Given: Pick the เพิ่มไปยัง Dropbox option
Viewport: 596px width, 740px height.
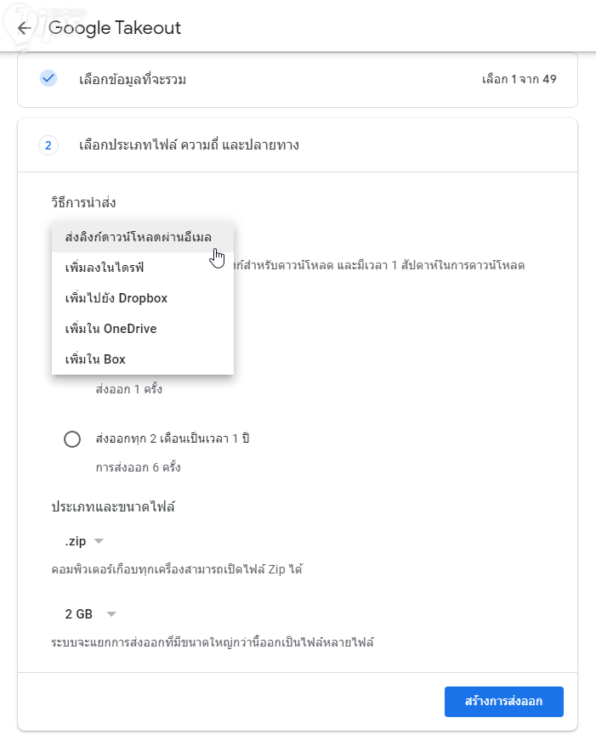Looking at the screenshot, I should click(x=116, y=298).
